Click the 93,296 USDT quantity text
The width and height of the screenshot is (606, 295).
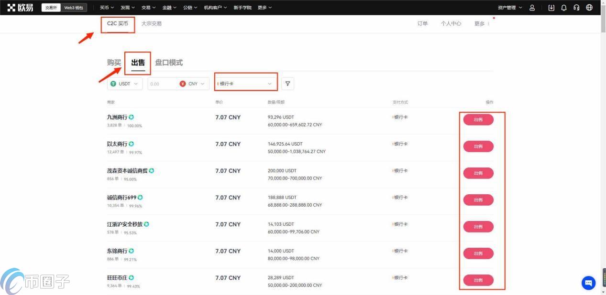[x=281, y=117]
